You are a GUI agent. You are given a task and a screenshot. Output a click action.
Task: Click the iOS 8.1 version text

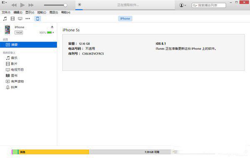pos(161,44)
